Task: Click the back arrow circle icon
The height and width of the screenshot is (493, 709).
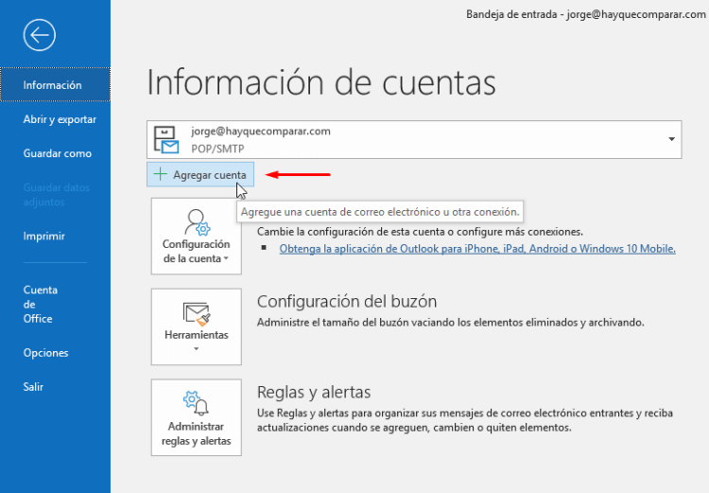Action: (x=40, y=35)
